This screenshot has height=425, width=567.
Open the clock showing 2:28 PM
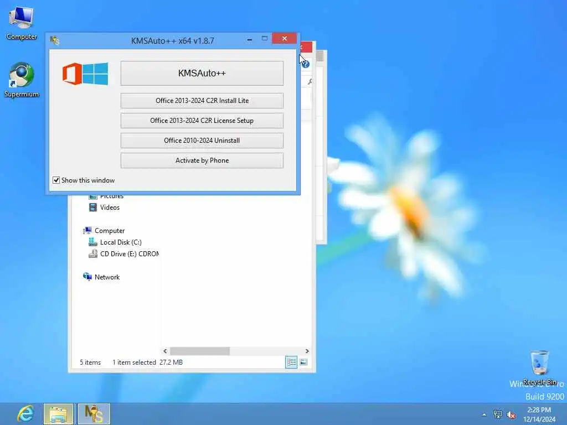[x=539, y=414]
